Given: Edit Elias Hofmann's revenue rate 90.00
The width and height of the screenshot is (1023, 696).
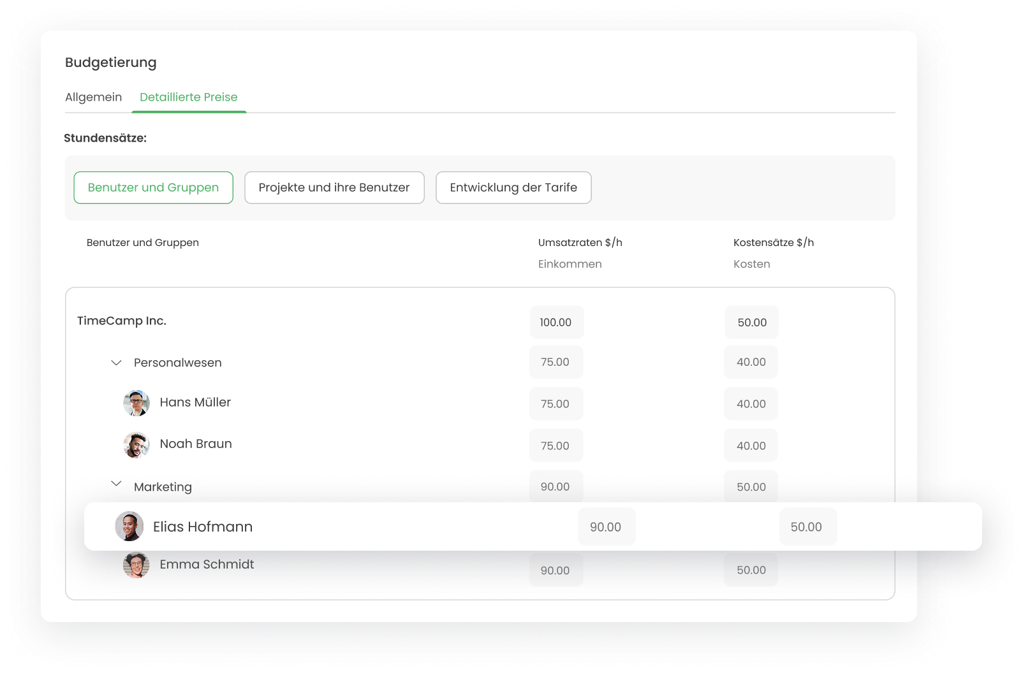Looking at the screenshot, I should coord(606,527).
